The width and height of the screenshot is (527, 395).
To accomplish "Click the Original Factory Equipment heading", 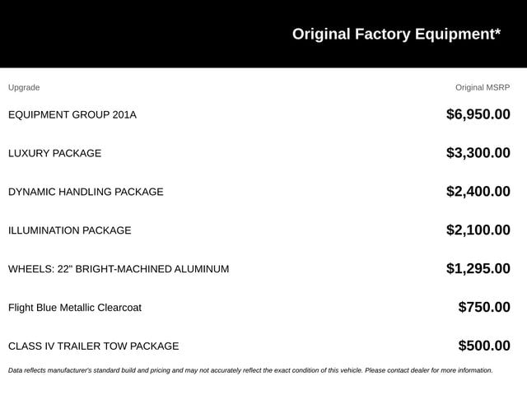I will pyautogui.click(x=396, y=35).
